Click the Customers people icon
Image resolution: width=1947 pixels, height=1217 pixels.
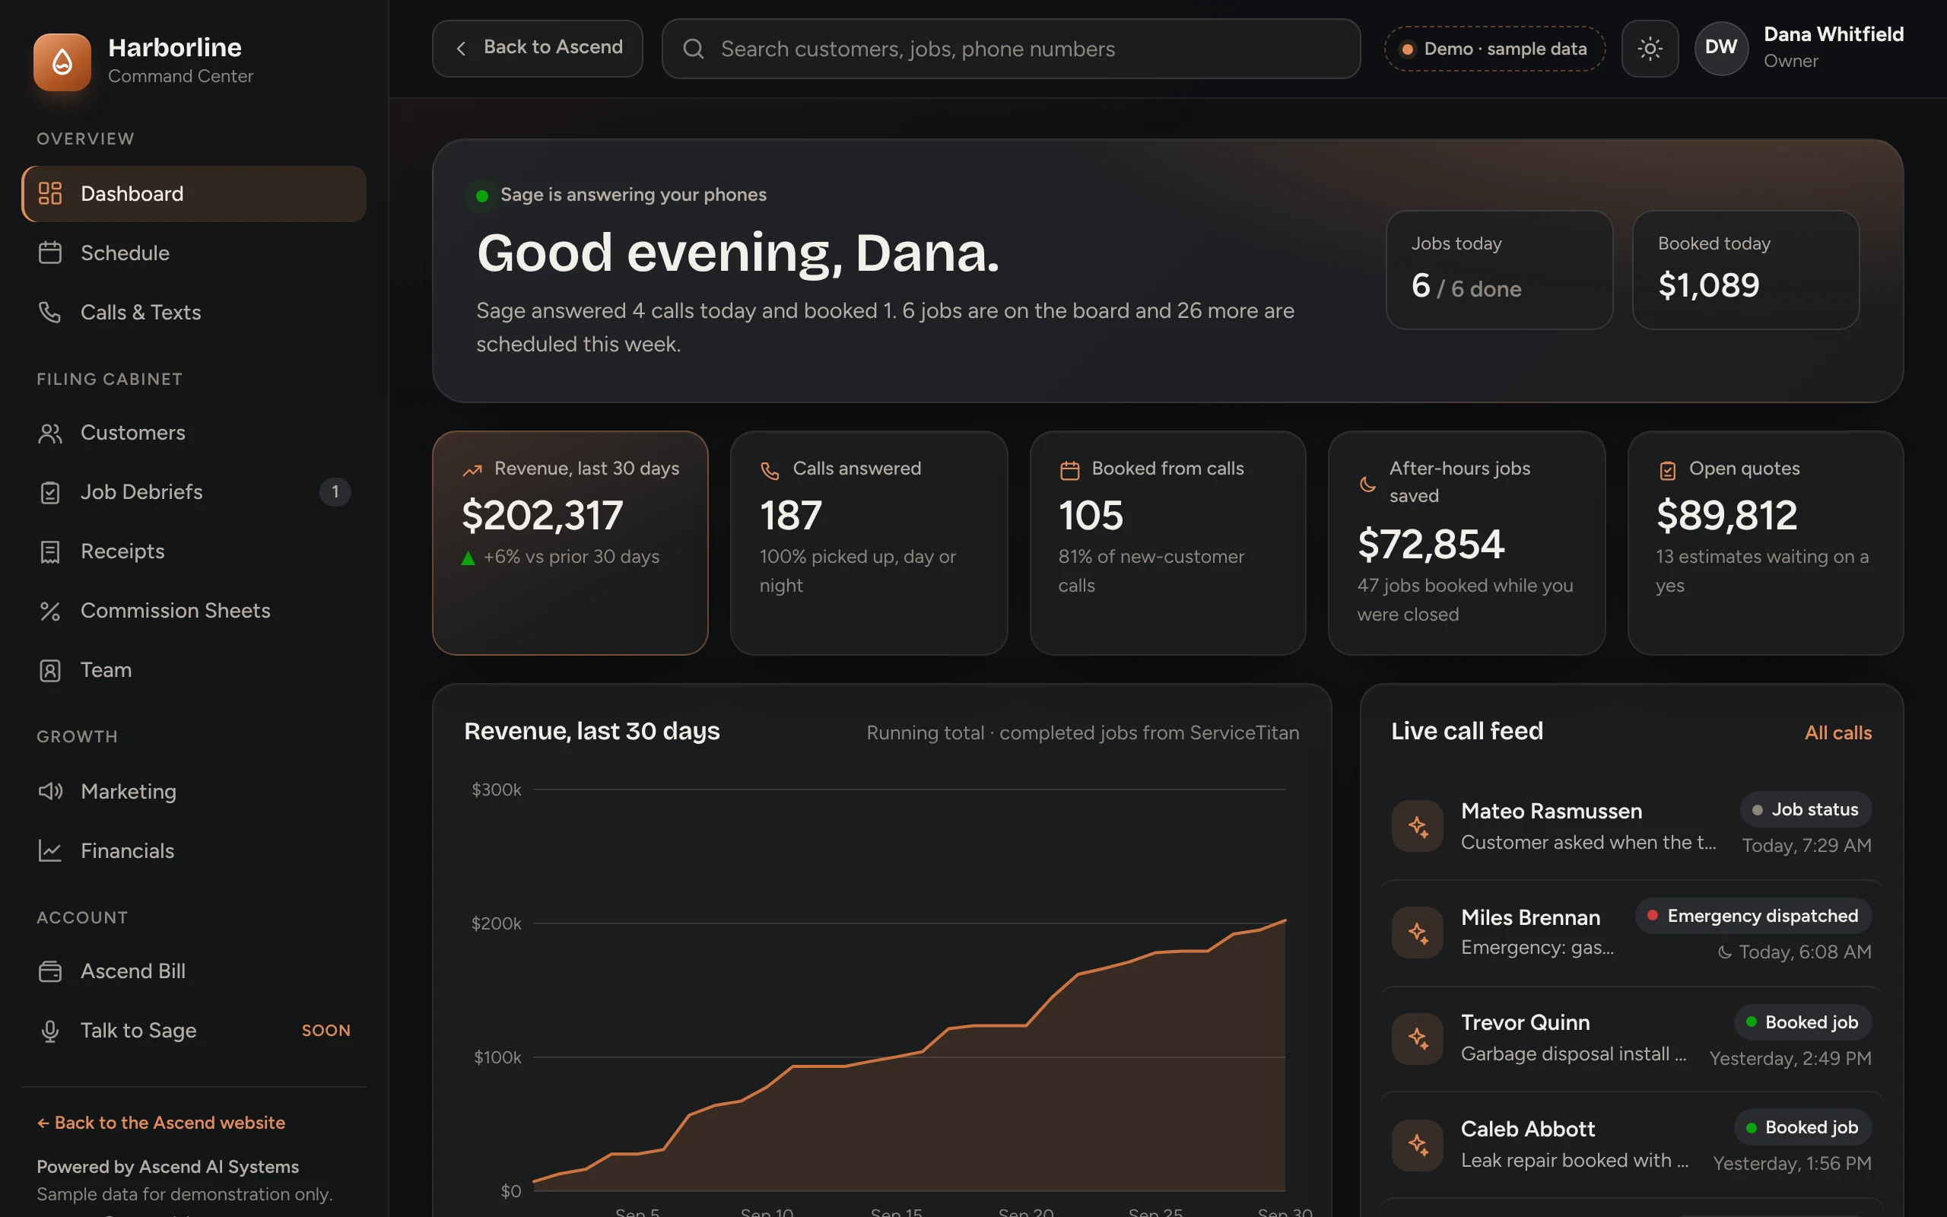(x=50, y=433)
